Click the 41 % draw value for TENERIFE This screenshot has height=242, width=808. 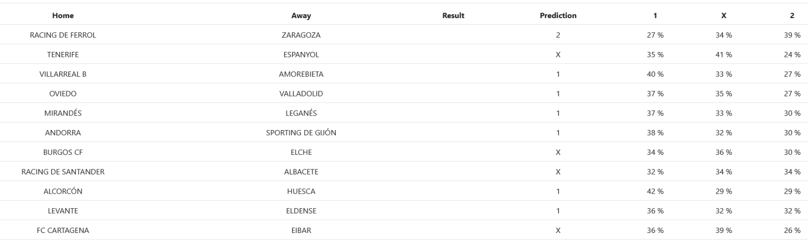[x=724, y=54]
